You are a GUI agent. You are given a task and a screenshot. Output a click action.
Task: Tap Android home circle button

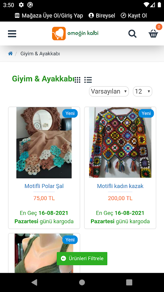(82, 282)
